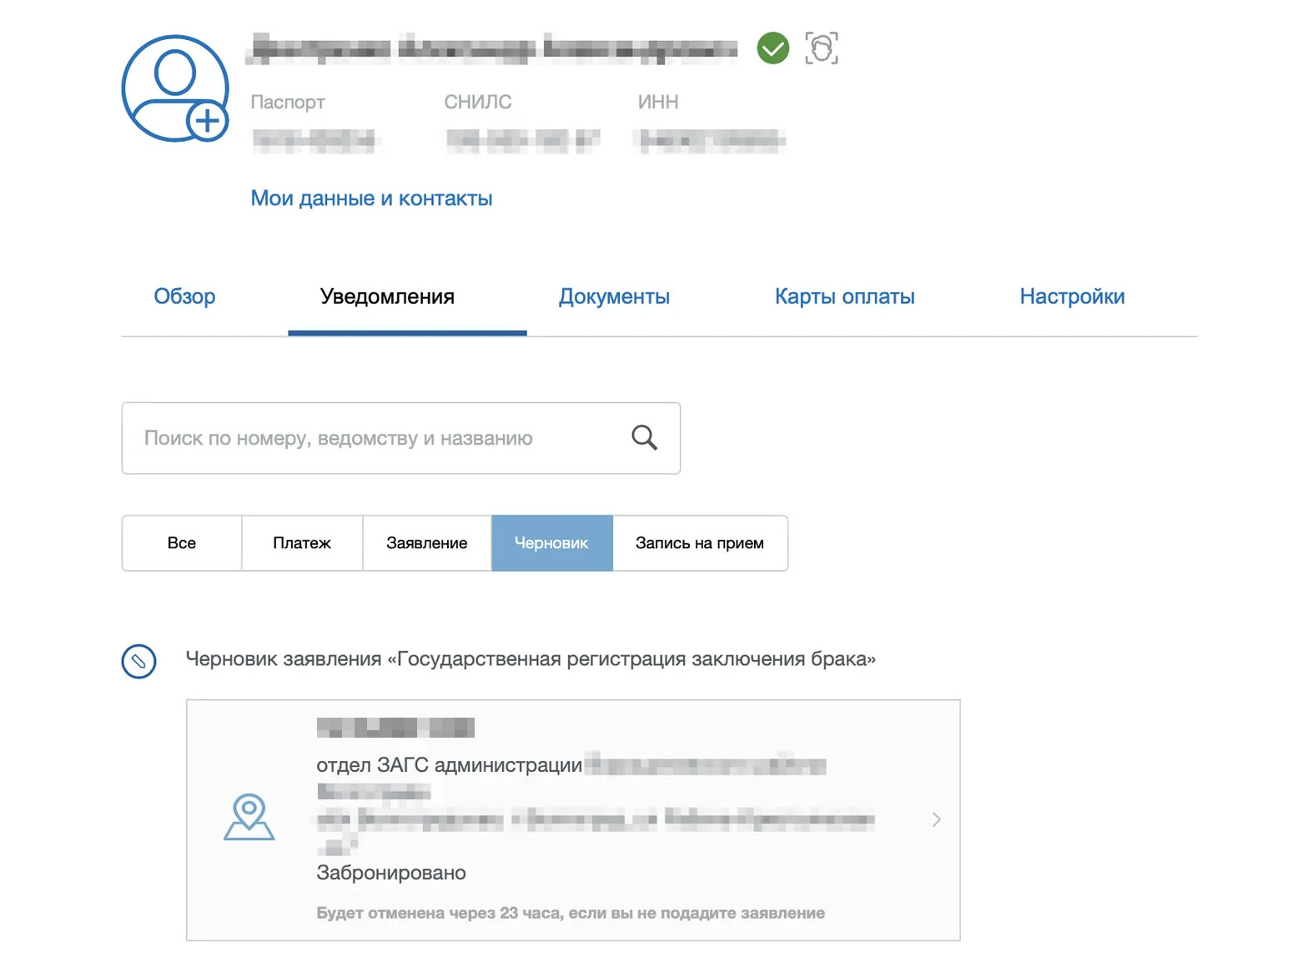Click the Забронировано status text
This screenshot has height=973, width=1303.
391,873
